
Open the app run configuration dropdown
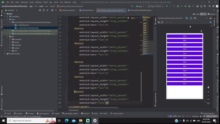tap(140, 6)
